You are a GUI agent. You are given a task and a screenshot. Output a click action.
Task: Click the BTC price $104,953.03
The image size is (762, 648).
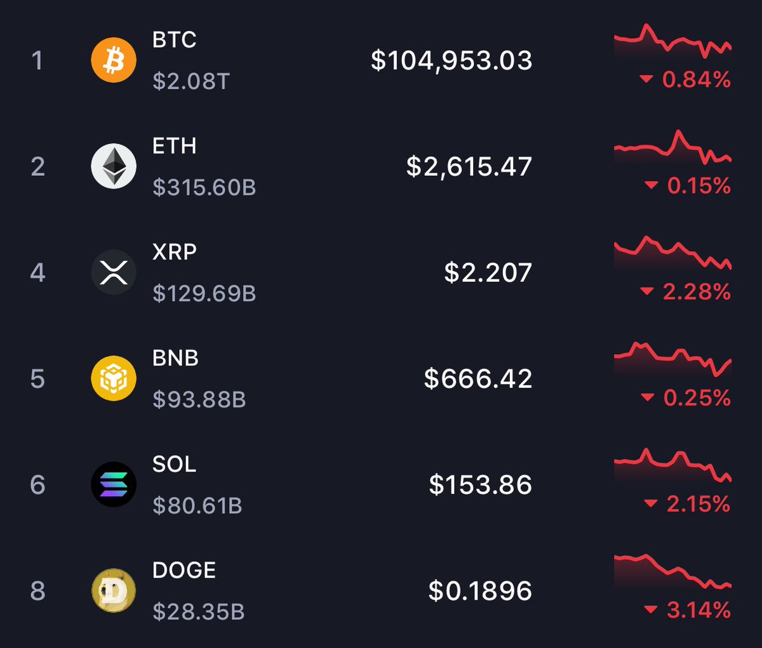[451, 60]
